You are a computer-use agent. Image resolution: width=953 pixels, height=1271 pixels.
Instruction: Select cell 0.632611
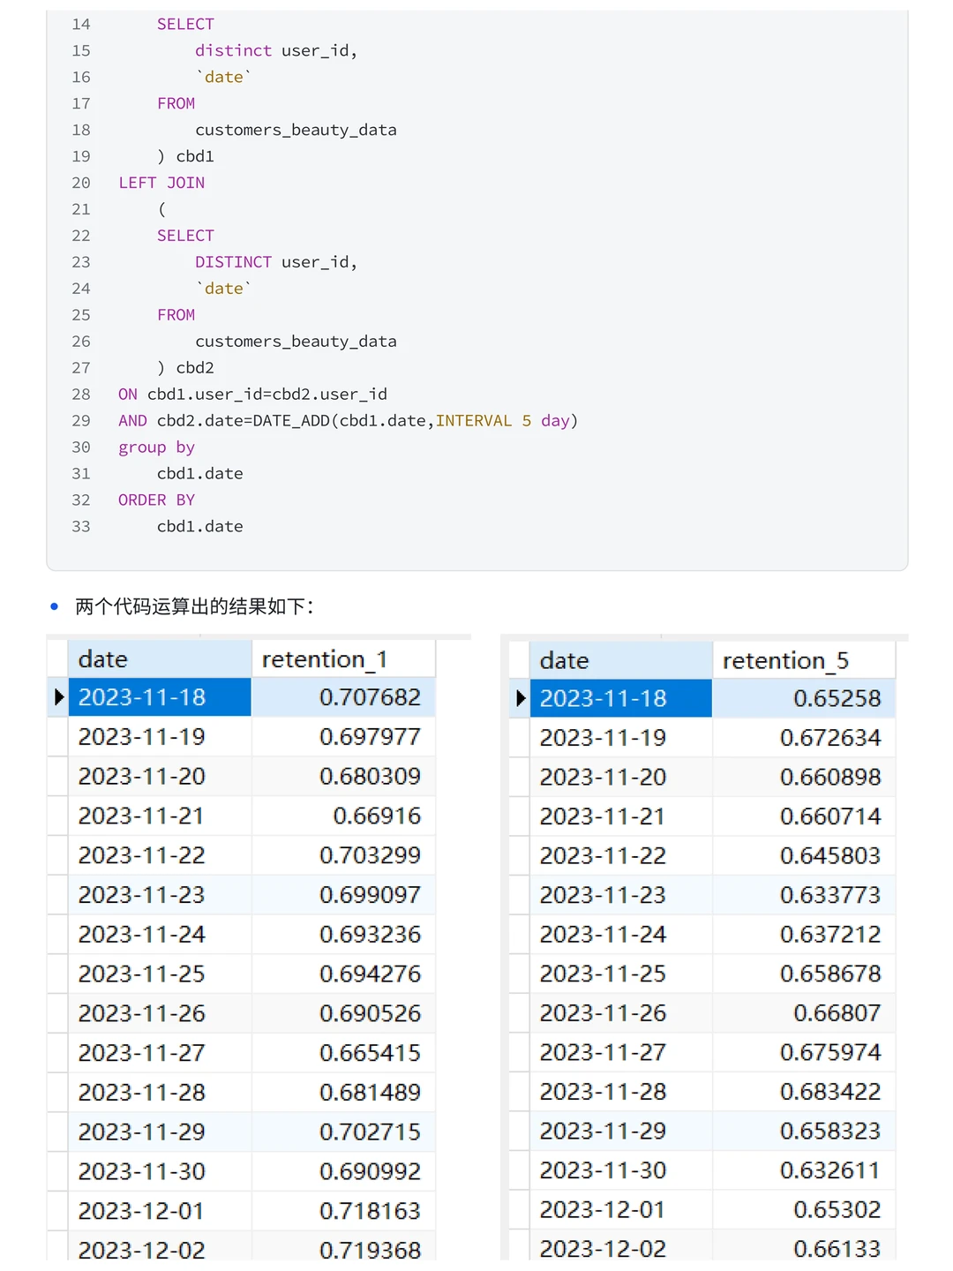pos(804,1170)
